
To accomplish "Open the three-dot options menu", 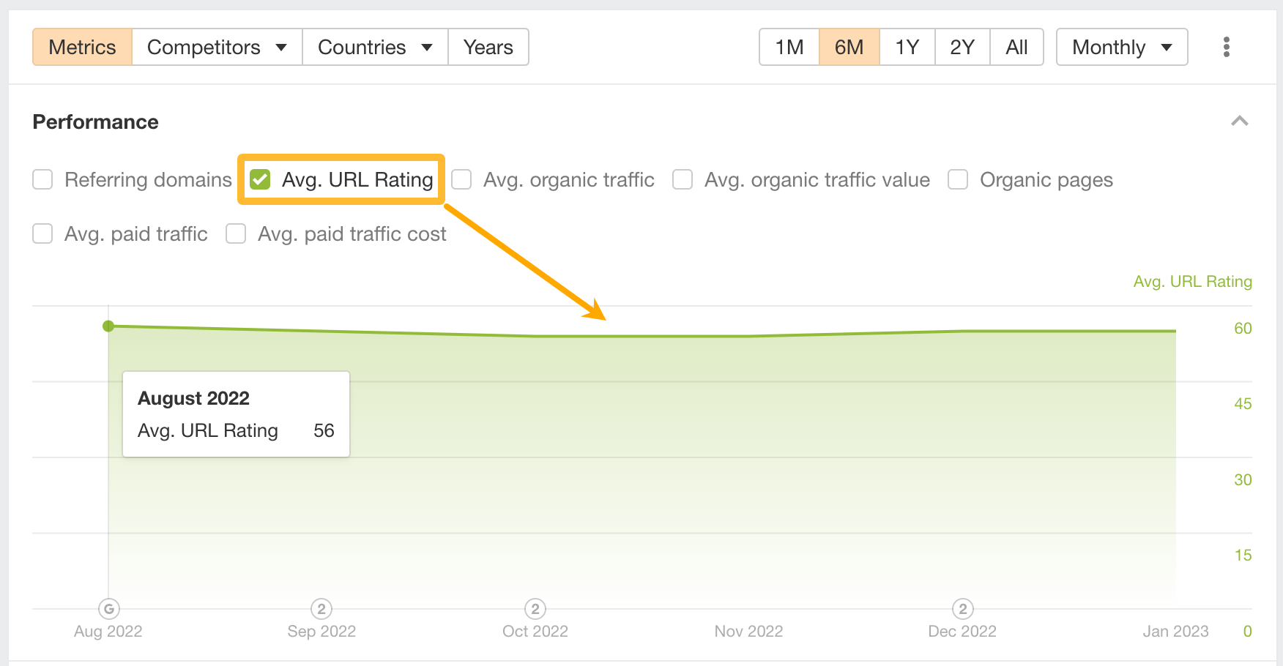I will (1225, 46).
